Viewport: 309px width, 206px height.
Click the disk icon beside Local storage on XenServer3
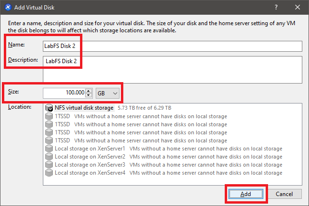tap(49, 165)
